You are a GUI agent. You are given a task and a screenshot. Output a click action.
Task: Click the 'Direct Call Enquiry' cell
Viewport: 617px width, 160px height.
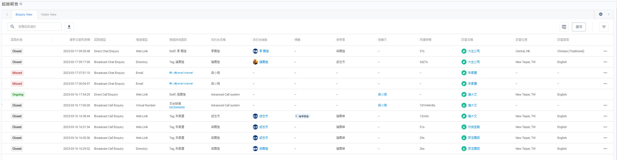(106, 94)
